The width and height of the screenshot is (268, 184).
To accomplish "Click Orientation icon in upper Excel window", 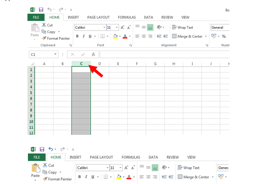I will click(x=159, y=27).
